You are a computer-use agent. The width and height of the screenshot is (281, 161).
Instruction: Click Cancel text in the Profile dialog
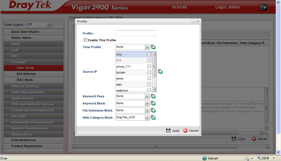194,131
